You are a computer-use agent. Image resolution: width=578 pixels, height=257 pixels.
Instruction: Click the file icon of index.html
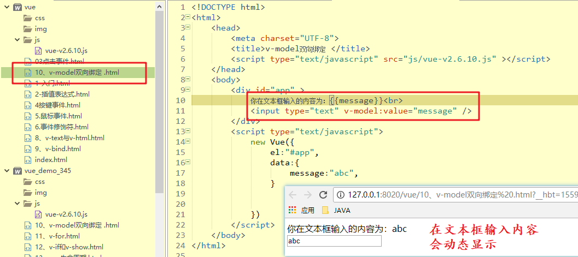(28, 159)
